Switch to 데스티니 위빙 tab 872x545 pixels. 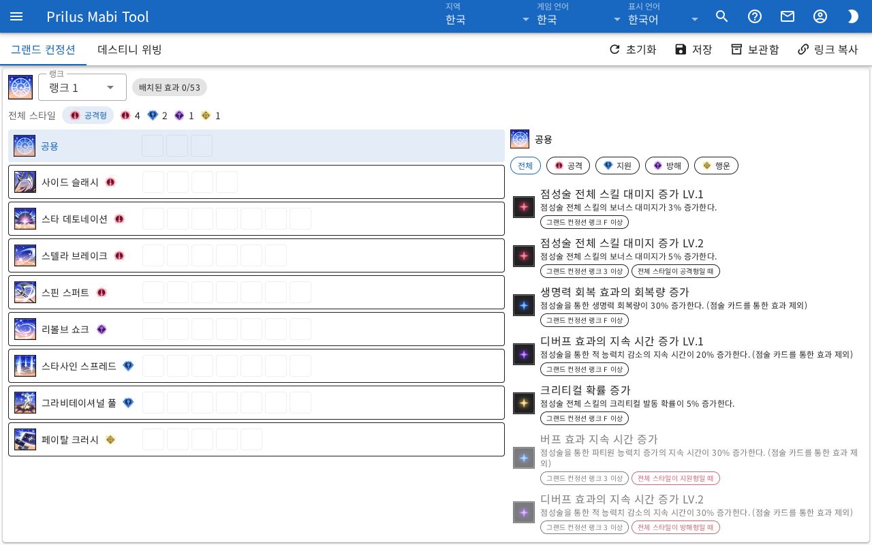click(x=129, y=50)
